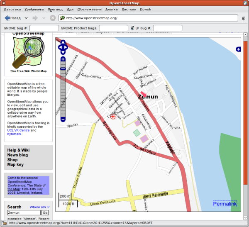This screenshot has width=249, height=227.
Task: Open the Иди menu
Action: (70, 10)
